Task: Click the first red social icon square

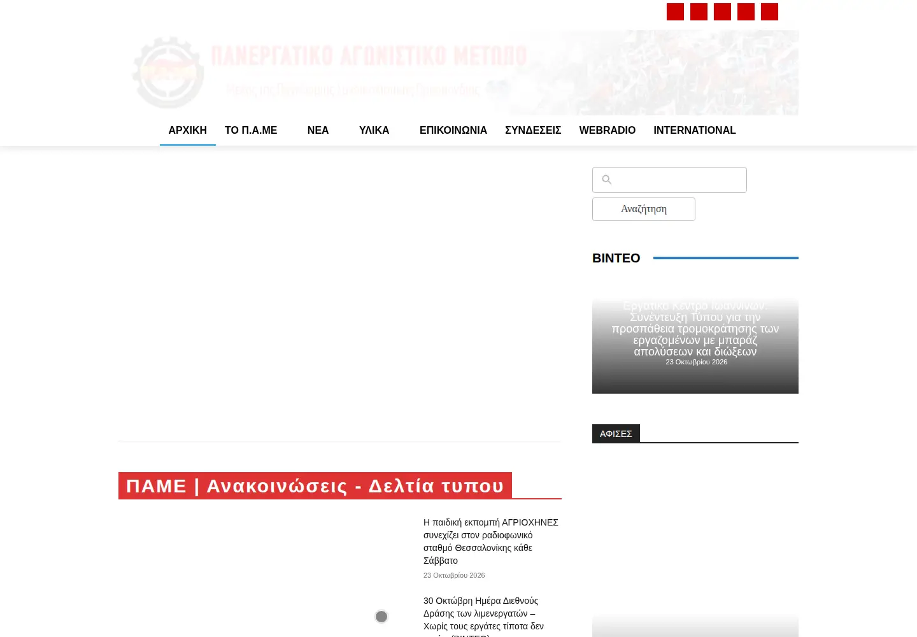Action: coord(675,11)
